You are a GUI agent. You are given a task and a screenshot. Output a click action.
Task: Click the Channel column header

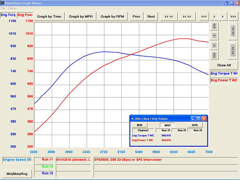[143, 130]
